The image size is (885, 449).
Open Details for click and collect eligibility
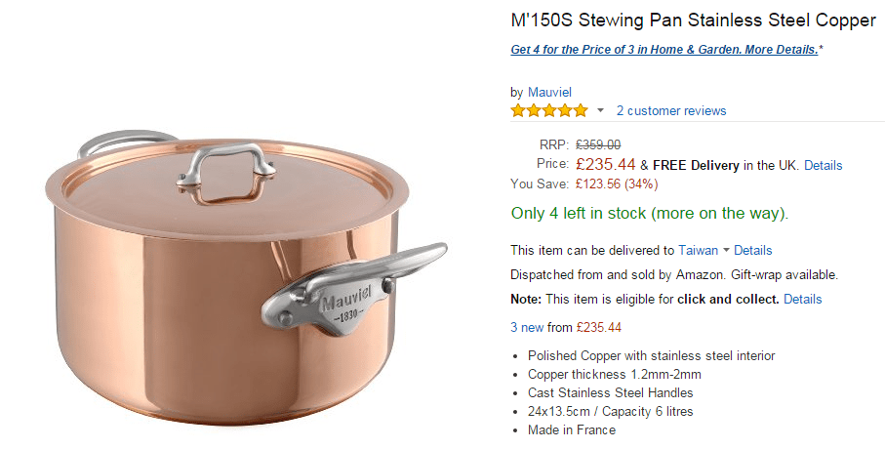click(802, 299)
